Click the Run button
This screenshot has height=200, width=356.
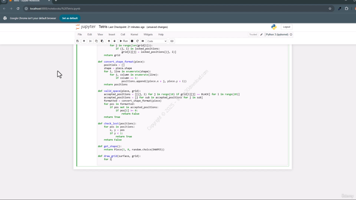click(124, 41)
